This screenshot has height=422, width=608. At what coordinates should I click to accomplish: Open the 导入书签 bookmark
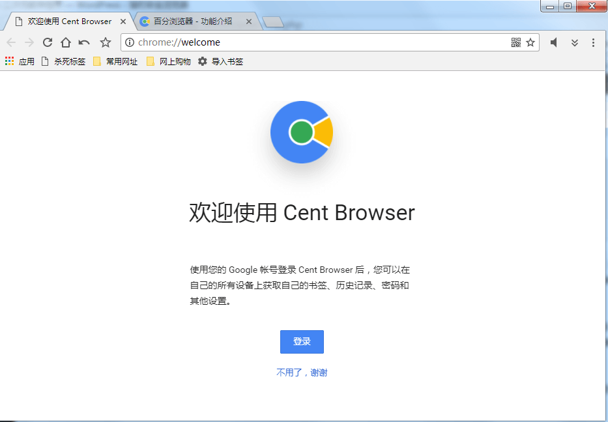pyautogui.click(x=221, y=61)
